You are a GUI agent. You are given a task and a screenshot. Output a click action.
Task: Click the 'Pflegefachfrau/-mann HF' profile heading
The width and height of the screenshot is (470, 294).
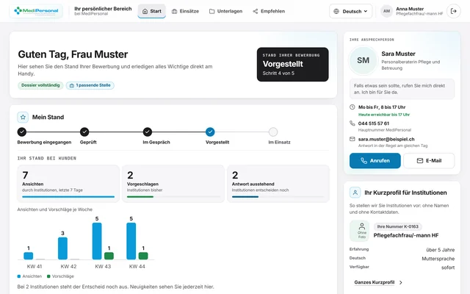tap(406, 235)
